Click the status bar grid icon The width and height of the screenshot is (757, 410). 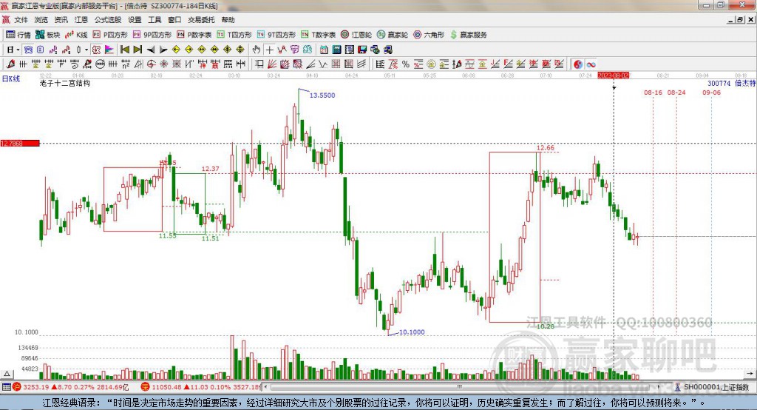tap(6, 387)
